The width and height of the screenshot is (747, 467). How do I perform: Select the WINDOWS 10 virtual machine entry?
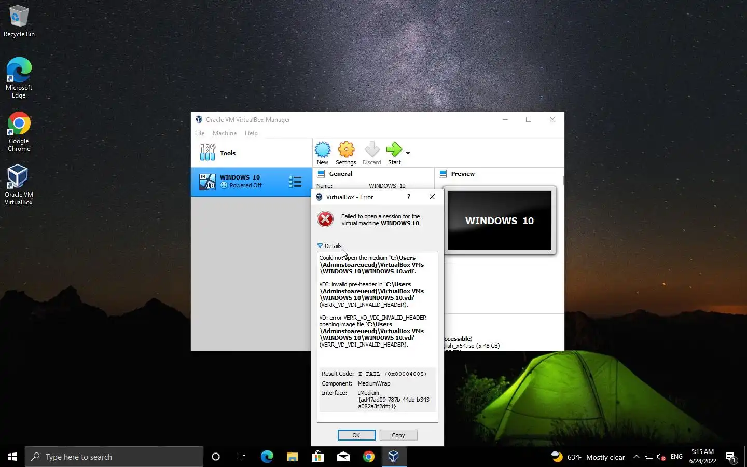(252, 182)
